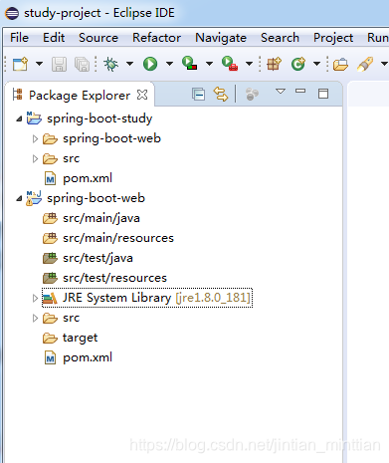389x463 pixels.
Task: Collapse the spring-boot-web project
Action: [19, 198]
